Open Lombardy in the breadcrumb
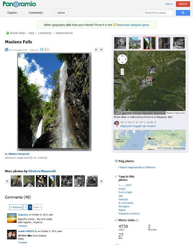 tap(45, 33)
